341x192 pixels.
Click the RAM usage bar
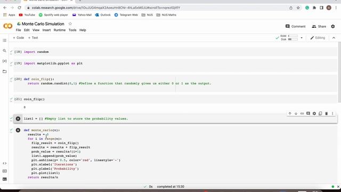pos(293,36)
